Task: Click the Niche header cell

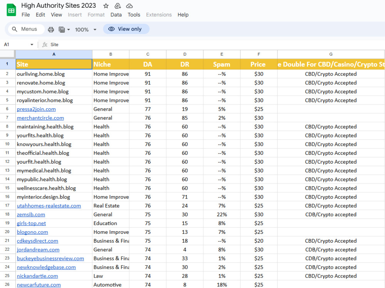Action: [x=111, y=64]
